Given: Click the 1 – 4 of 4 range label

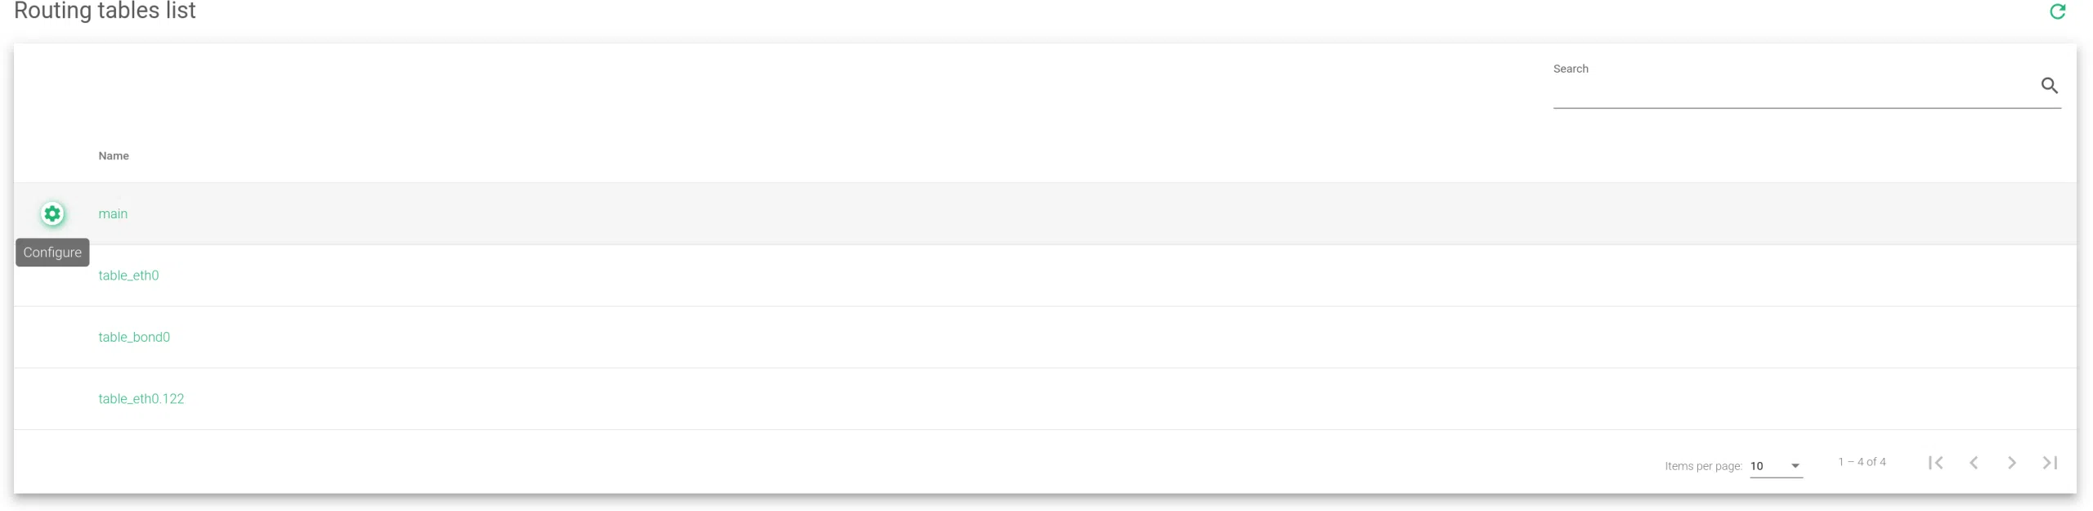Looking at the screenshot, I should pyautogui.click(x=1862, y=462).
